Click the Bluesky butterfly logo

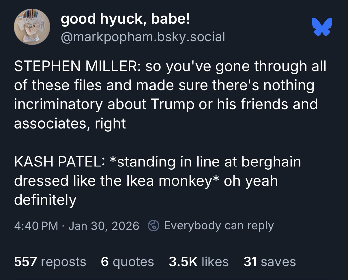tap(322, 27)
